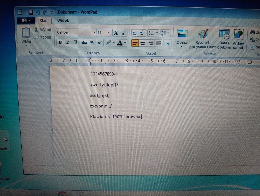Click the Wklej paste icon
Screen dimensions: 260x196
coord(26,33)
